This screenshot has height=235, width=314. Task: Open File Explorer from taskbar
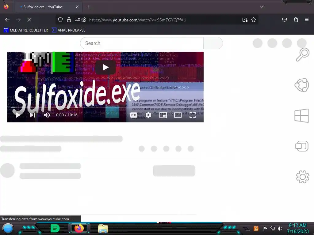(103, 229)
